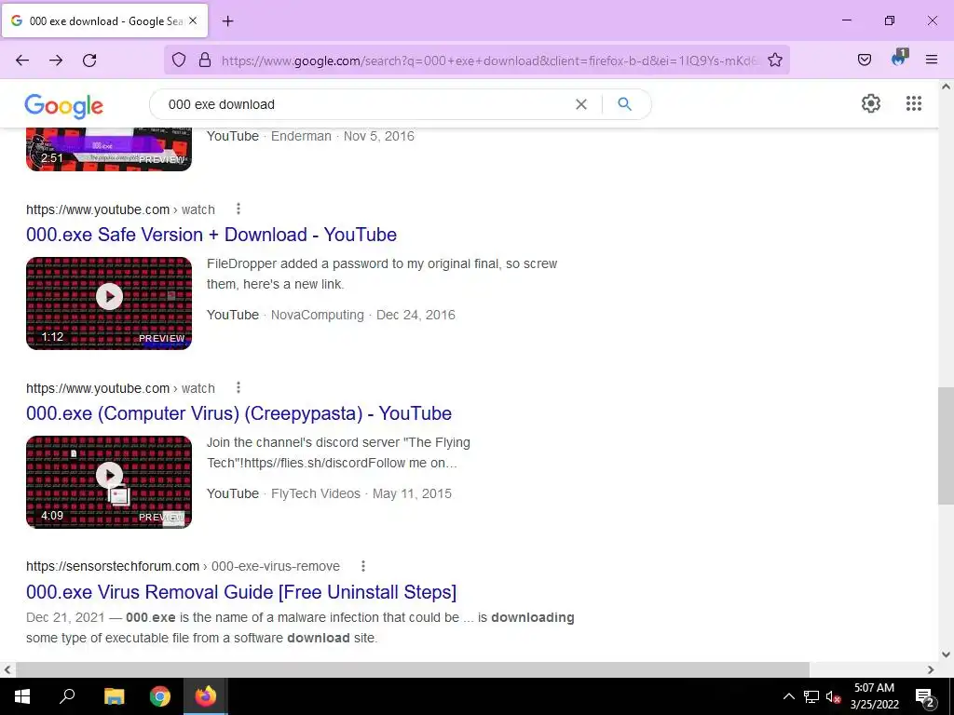Open options for the Creepypasta result
Screen dimensions: 954x715
click(238, 388)
